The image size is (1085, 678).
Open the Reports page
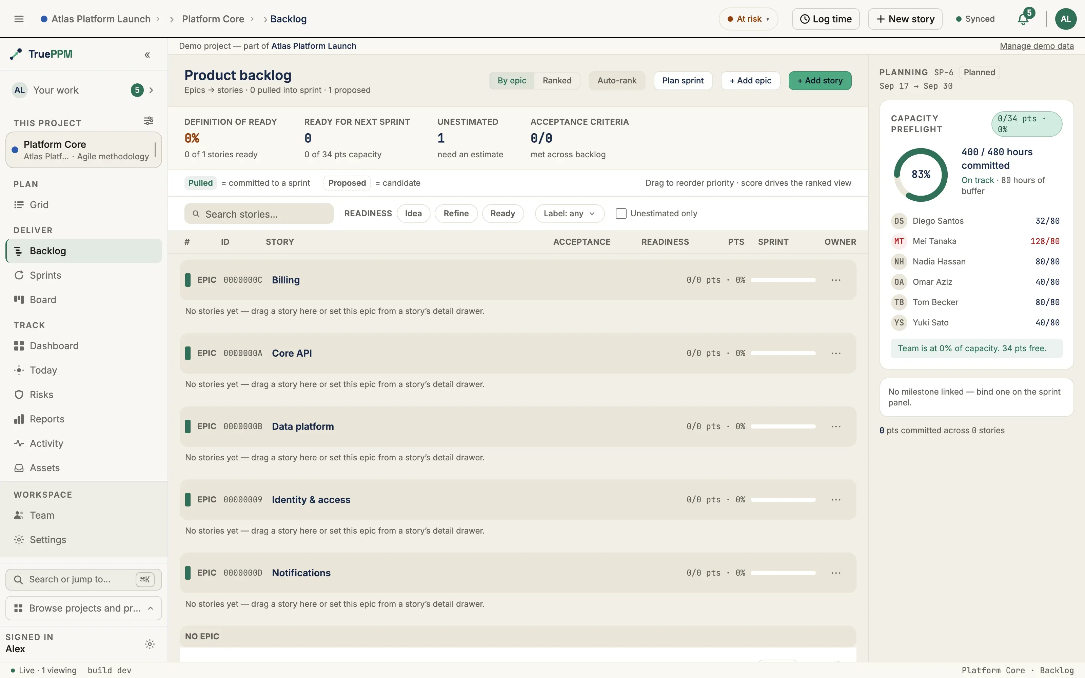pos(84,419)
